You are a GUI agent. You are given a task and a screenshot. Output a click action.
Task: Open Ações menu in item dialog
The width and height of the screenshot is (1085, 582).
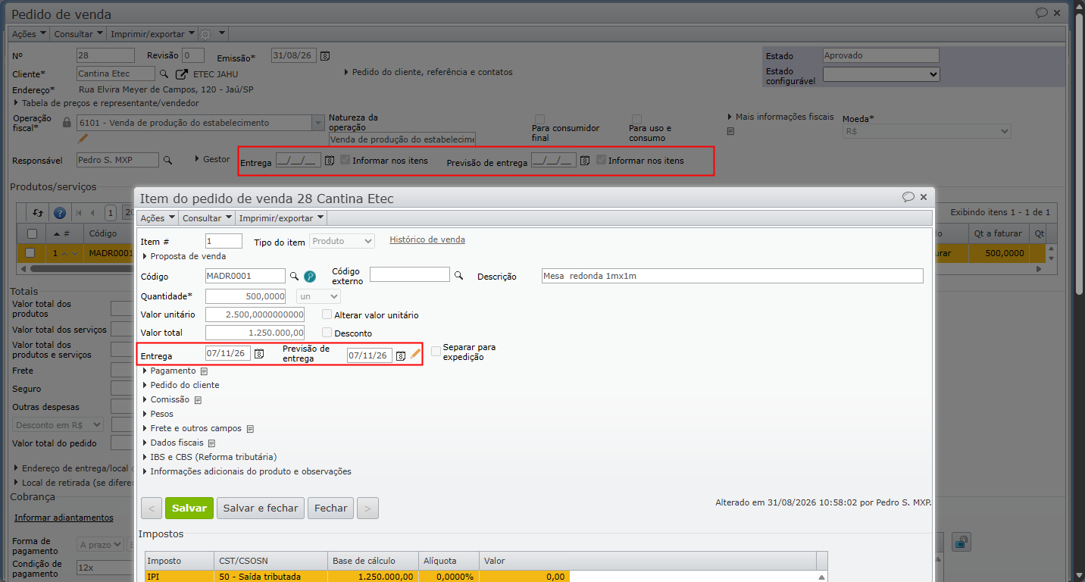click(157, 217)
